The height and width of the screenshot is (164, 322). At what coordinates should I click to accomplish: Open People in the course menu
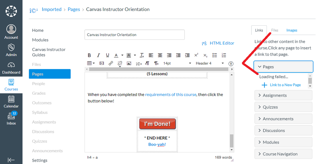38,84
